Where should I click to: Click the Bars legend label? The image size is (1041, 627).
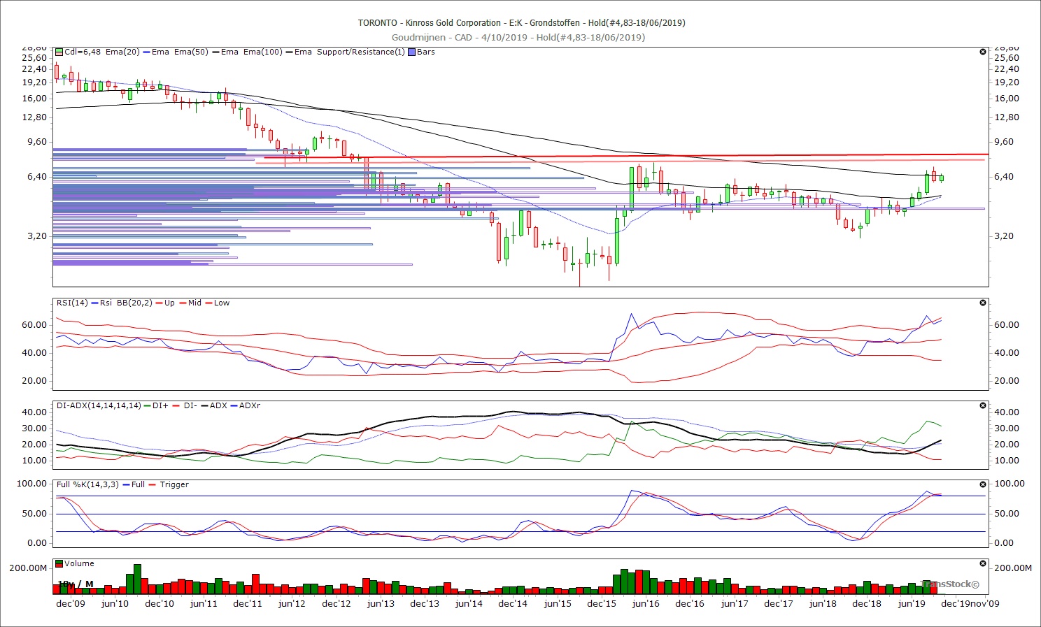click(425, 52)
